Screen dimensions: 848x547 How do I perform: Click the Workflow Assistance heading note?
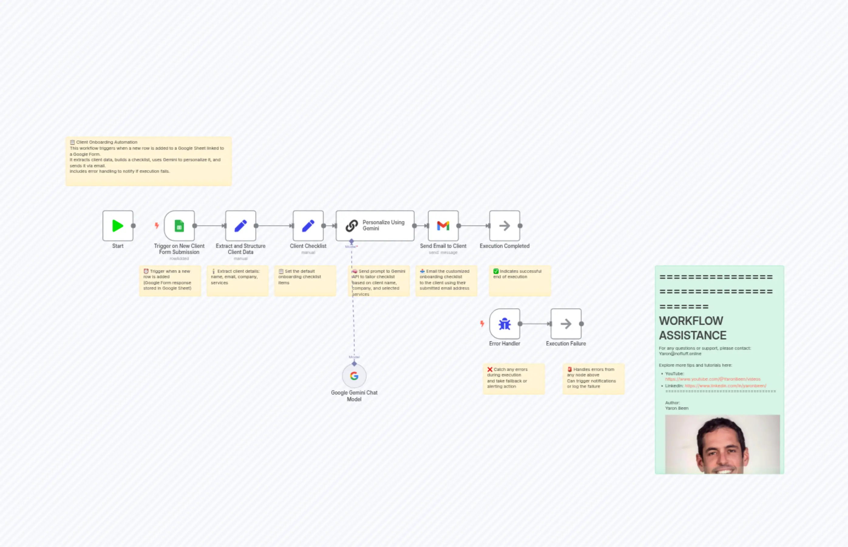pyautogui.click(x=692, y=328)
